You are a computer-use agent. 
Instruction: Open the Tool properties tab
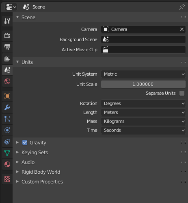pyautogui.click(x=7, y=21)
